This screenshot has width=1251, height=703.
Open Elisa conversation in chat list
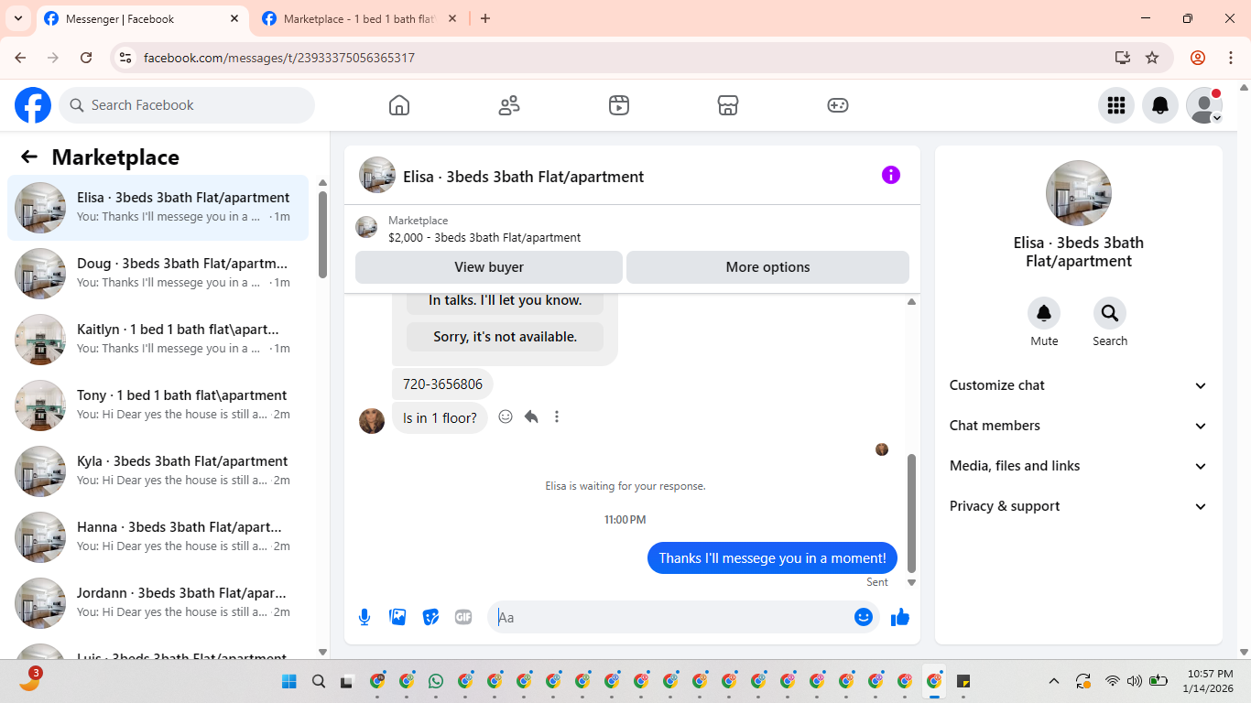(x=158, y=208)
